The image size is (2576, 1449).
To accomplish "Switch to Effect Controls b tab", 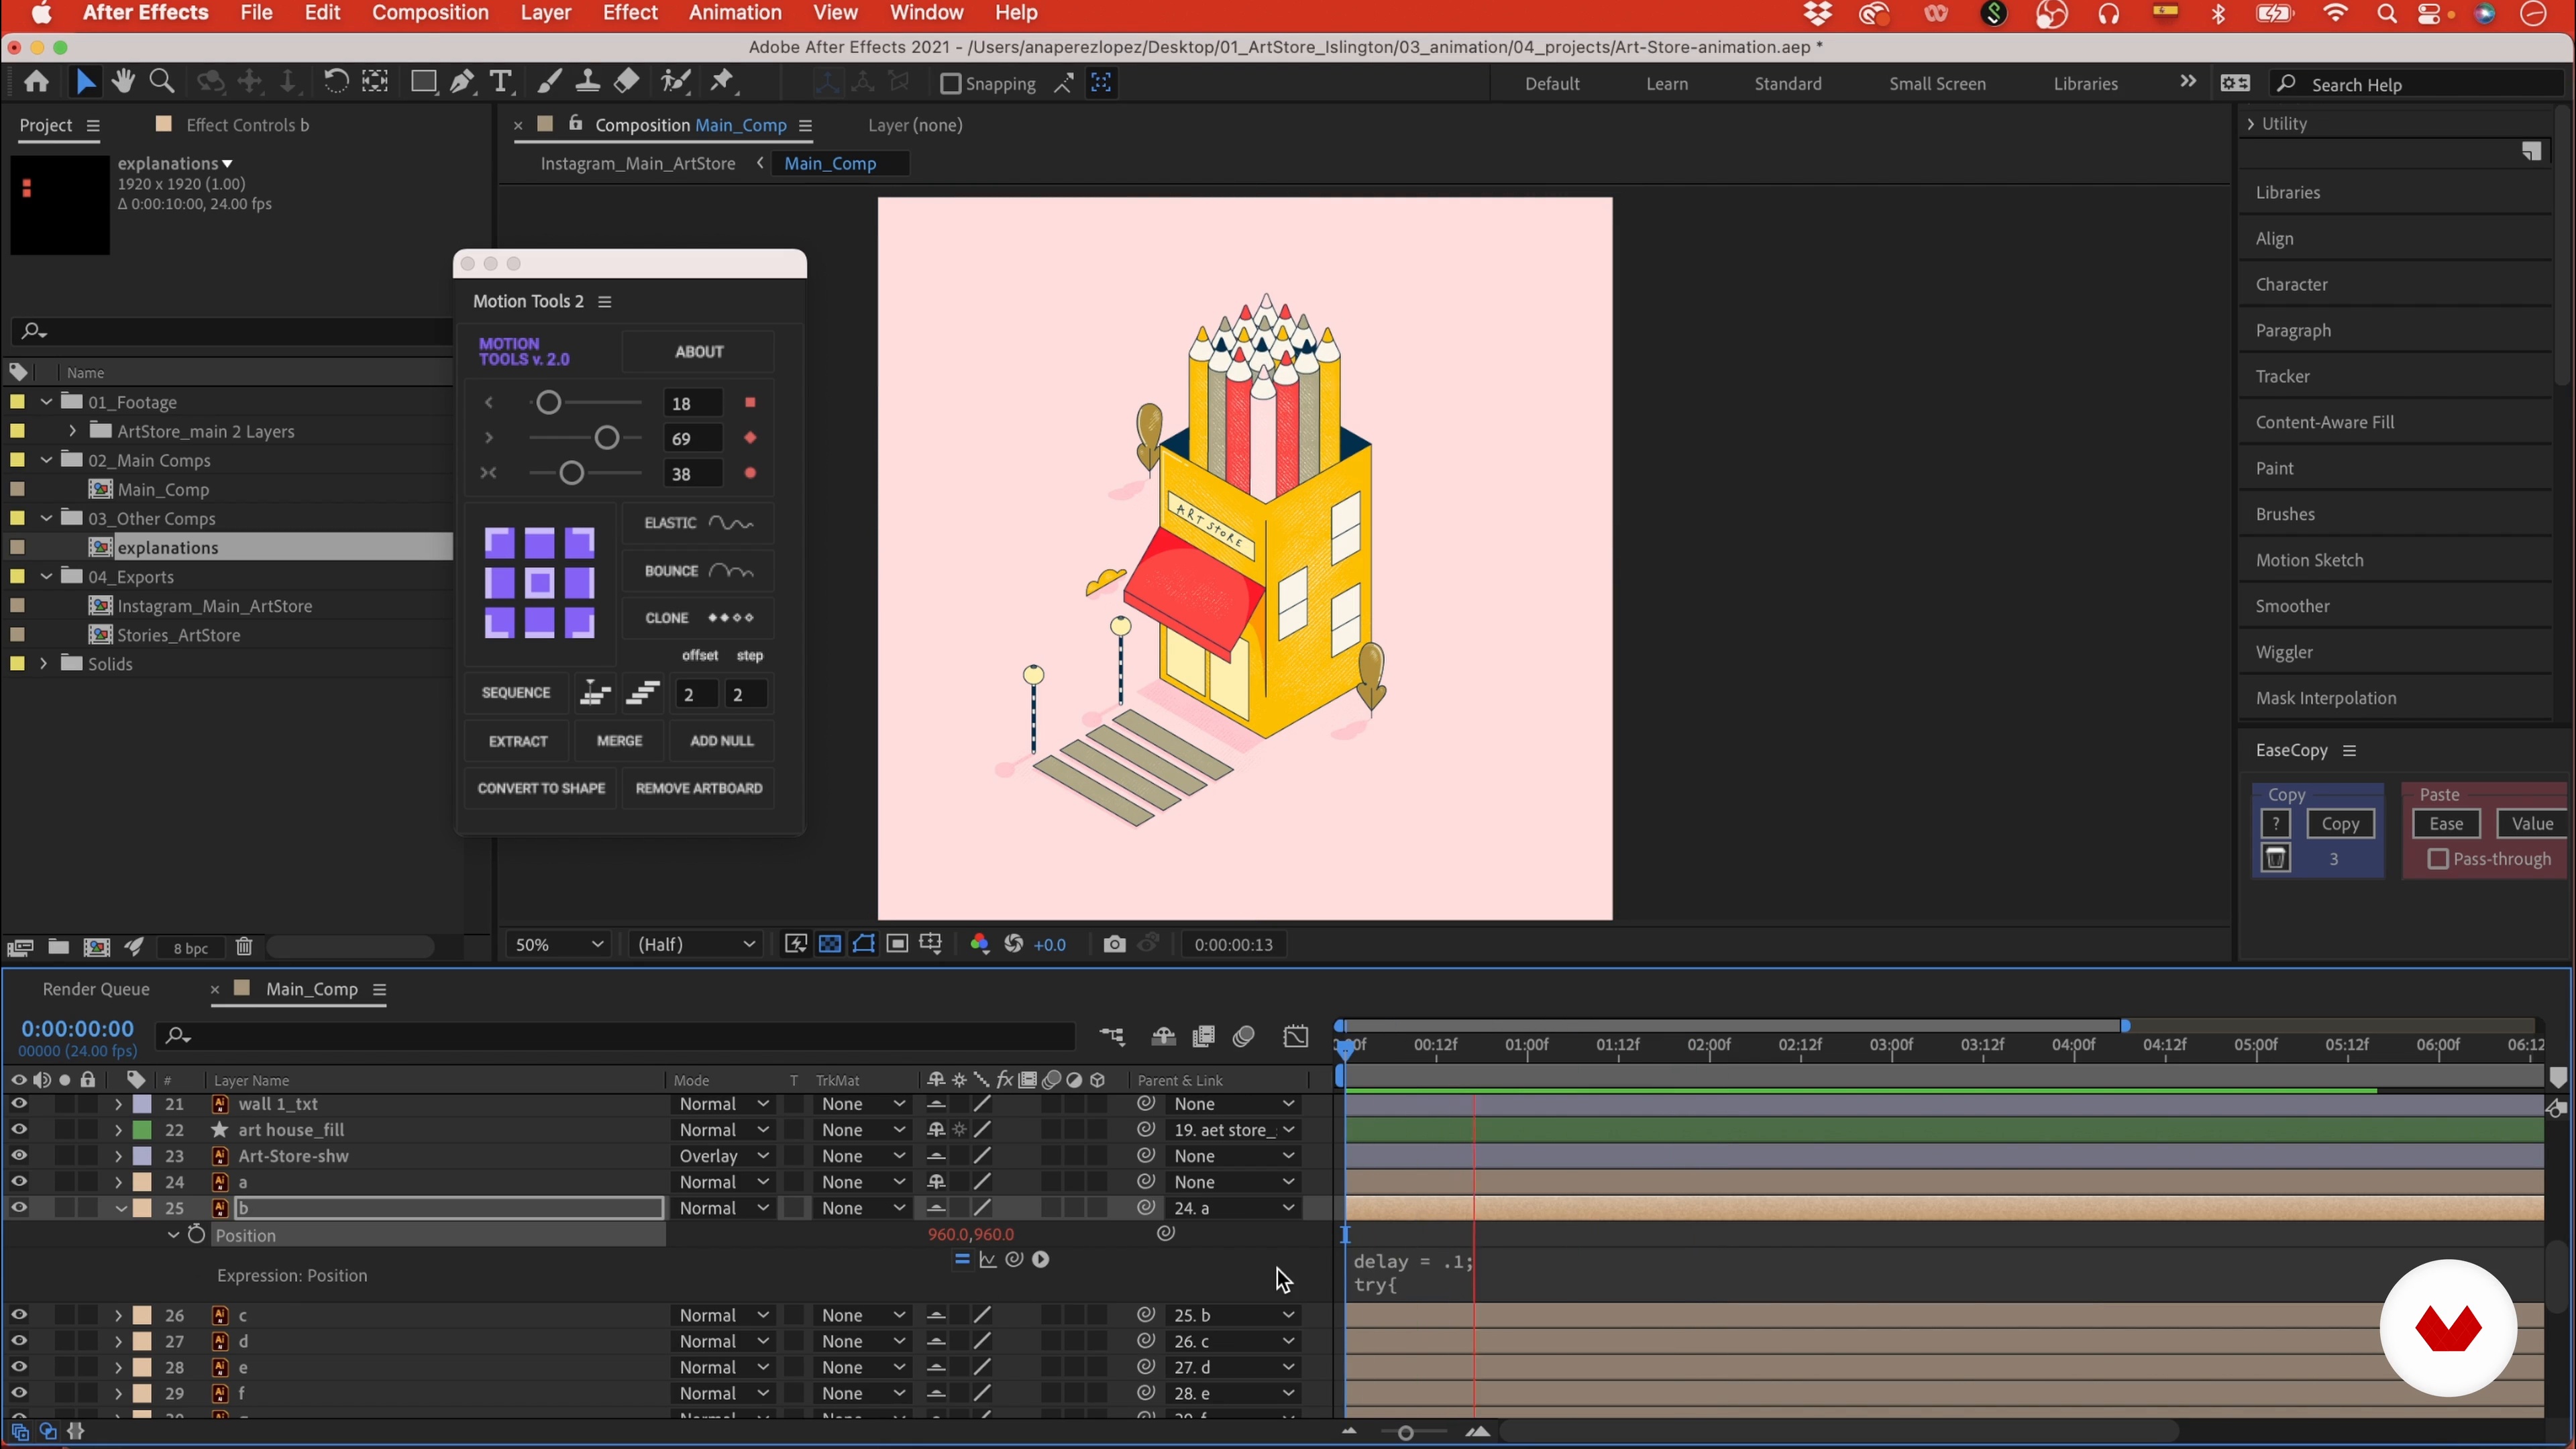I will 247,125.
